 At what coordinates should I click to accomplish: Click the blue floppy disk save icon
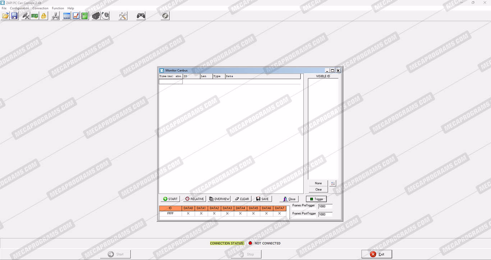(14, 16)
